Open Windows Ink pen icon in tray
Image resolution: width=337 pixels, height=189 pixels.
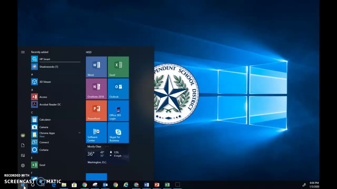(x=304, y=185)
